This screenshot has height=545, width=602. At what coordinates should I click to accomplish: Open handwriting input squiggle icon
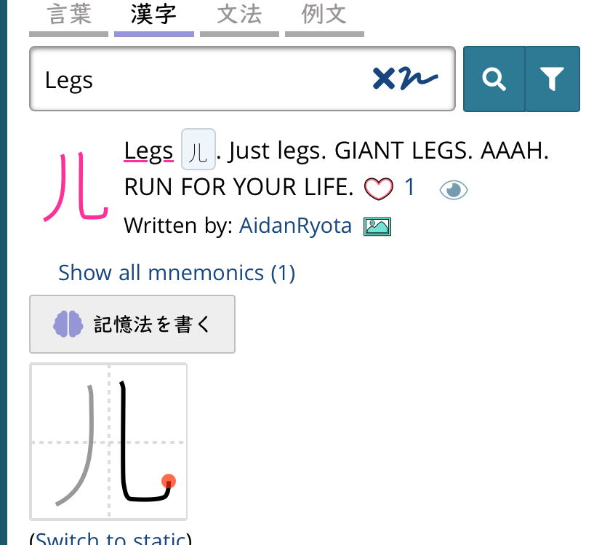(x=418, y=79)
